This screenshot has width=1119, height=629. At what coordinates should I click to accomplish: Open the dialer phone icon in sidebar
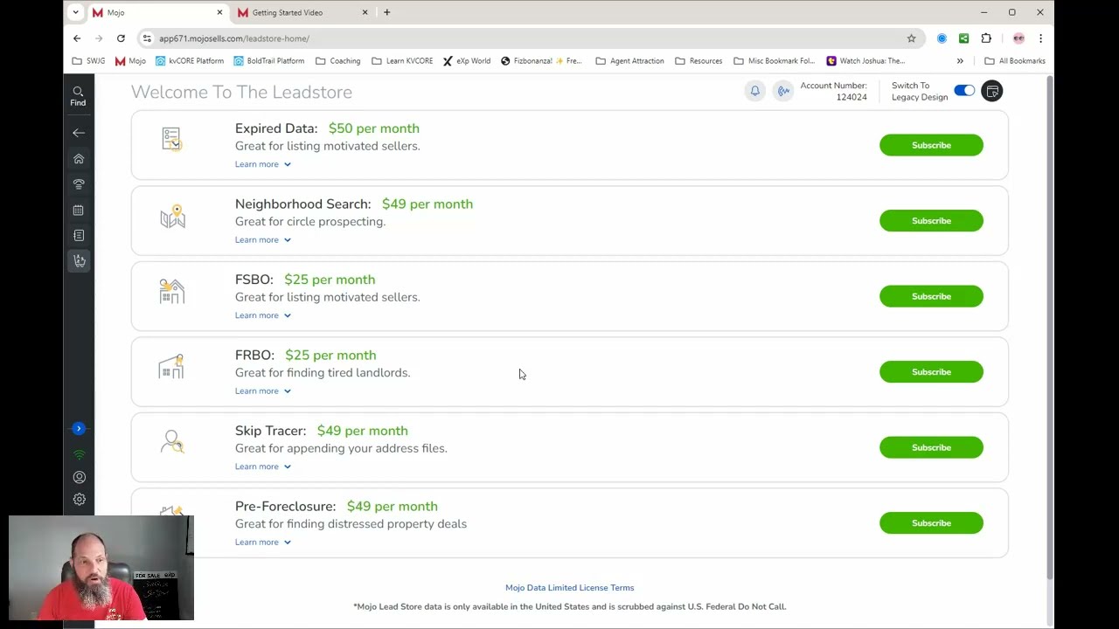(79, 184)
